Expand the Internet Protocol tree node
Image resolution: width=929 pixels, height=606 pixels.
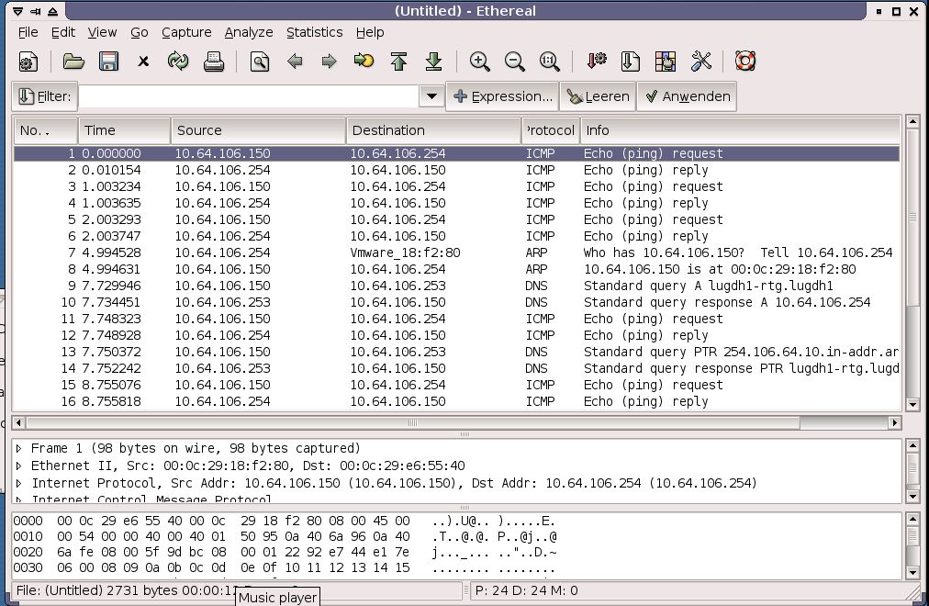[19, 483]
